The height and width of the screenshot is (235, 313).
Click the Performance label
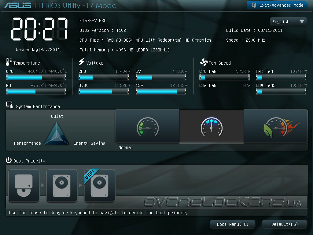(27, 143)
